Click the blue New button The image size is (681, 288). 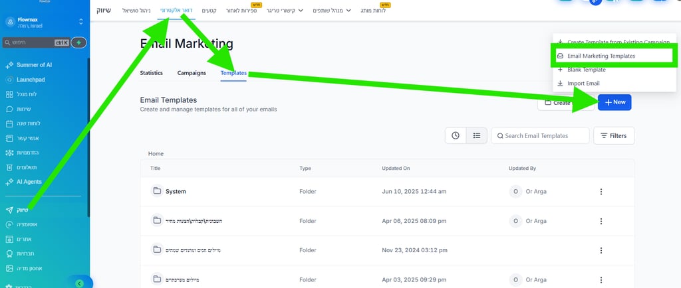tap(614, 102)
